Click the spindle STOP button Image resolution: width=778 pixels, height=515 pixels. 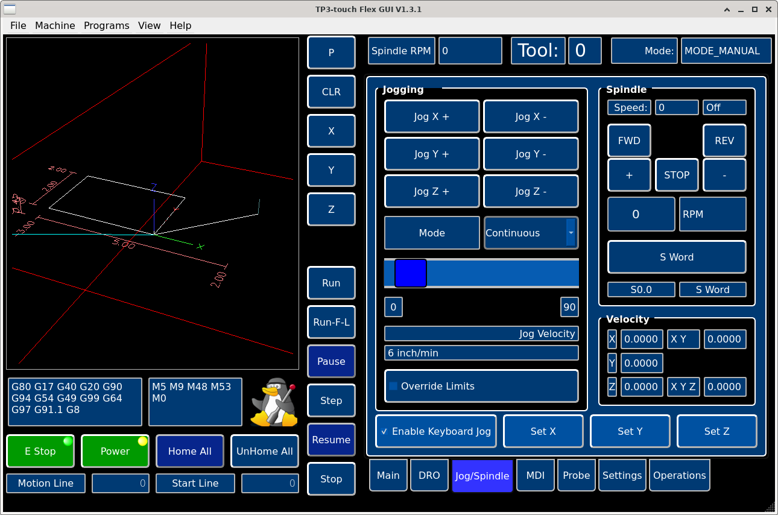point(677,175)
